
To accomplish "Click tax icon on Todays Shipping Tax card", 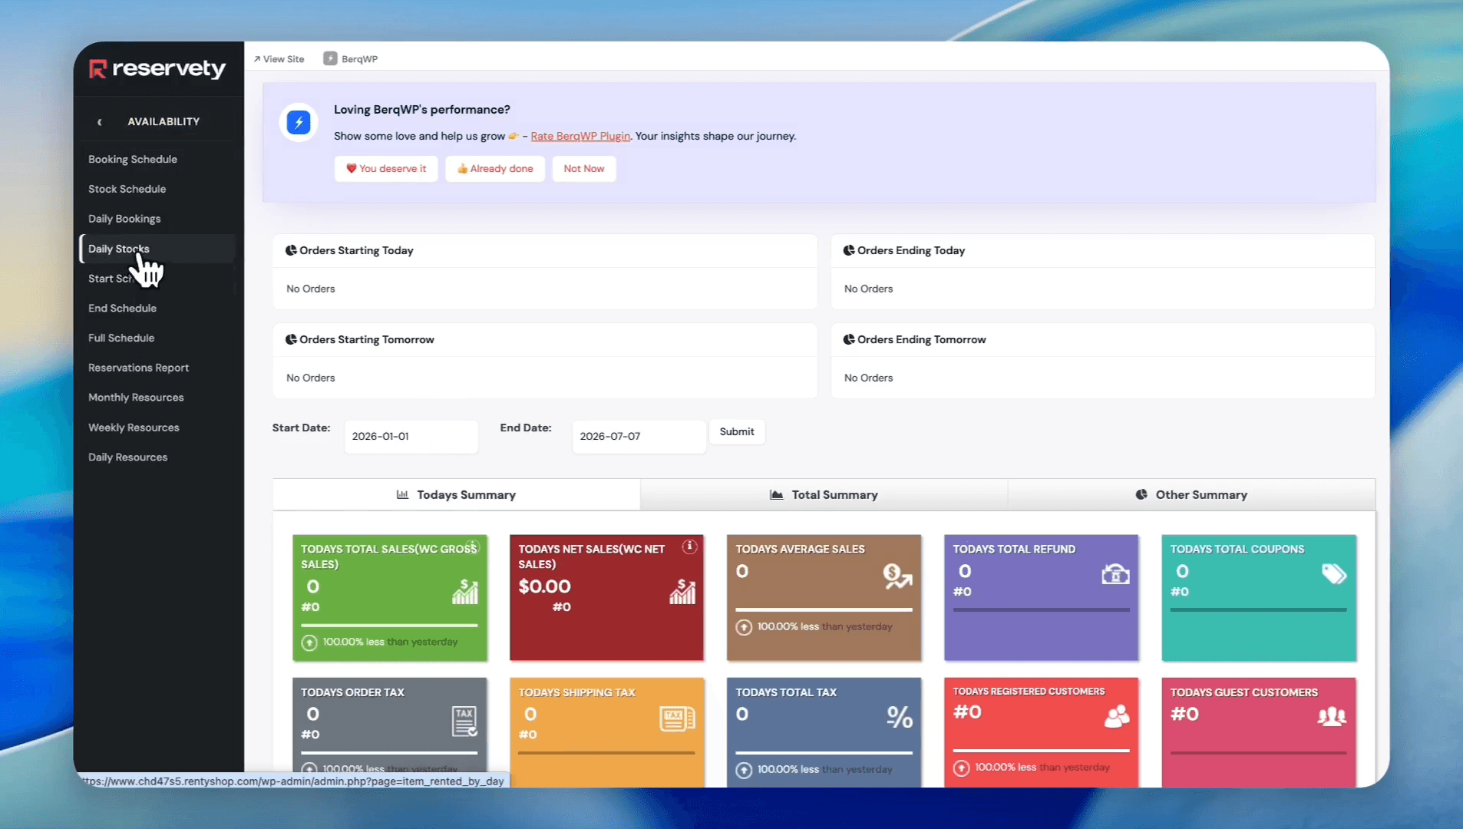I will [677, 718].
